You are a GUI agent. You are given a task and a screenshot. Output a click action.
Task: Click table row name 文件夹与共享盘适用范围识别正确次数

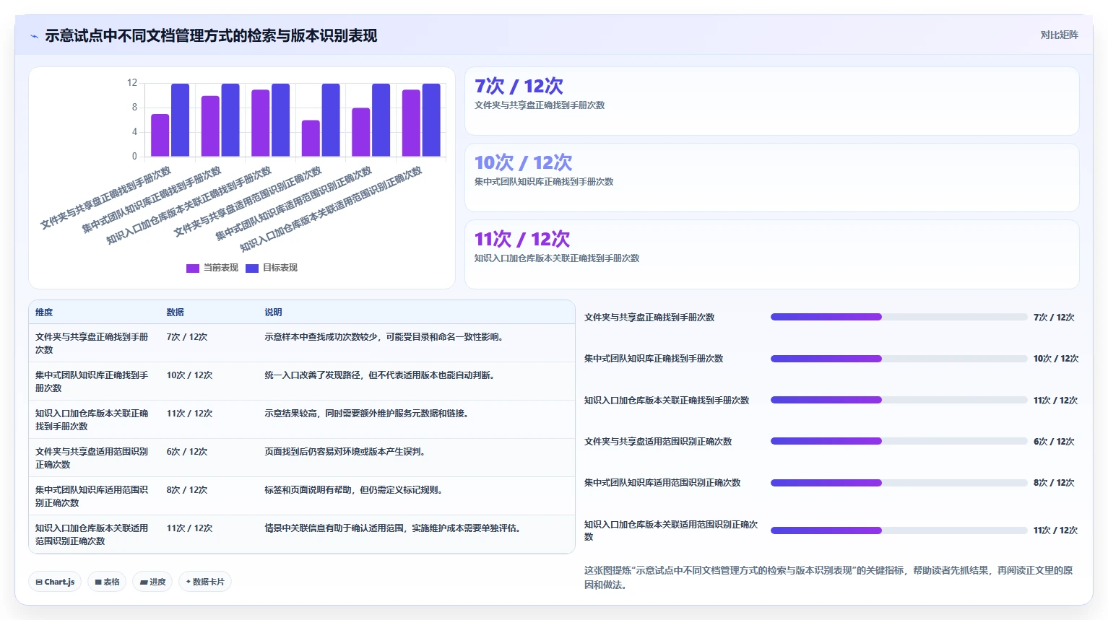pyautogui.click(x=92, y=458)
